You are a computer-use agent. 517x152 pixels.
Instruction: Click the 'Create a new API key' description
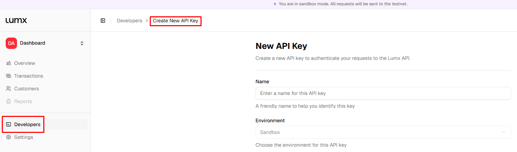[x=333, y=58]
